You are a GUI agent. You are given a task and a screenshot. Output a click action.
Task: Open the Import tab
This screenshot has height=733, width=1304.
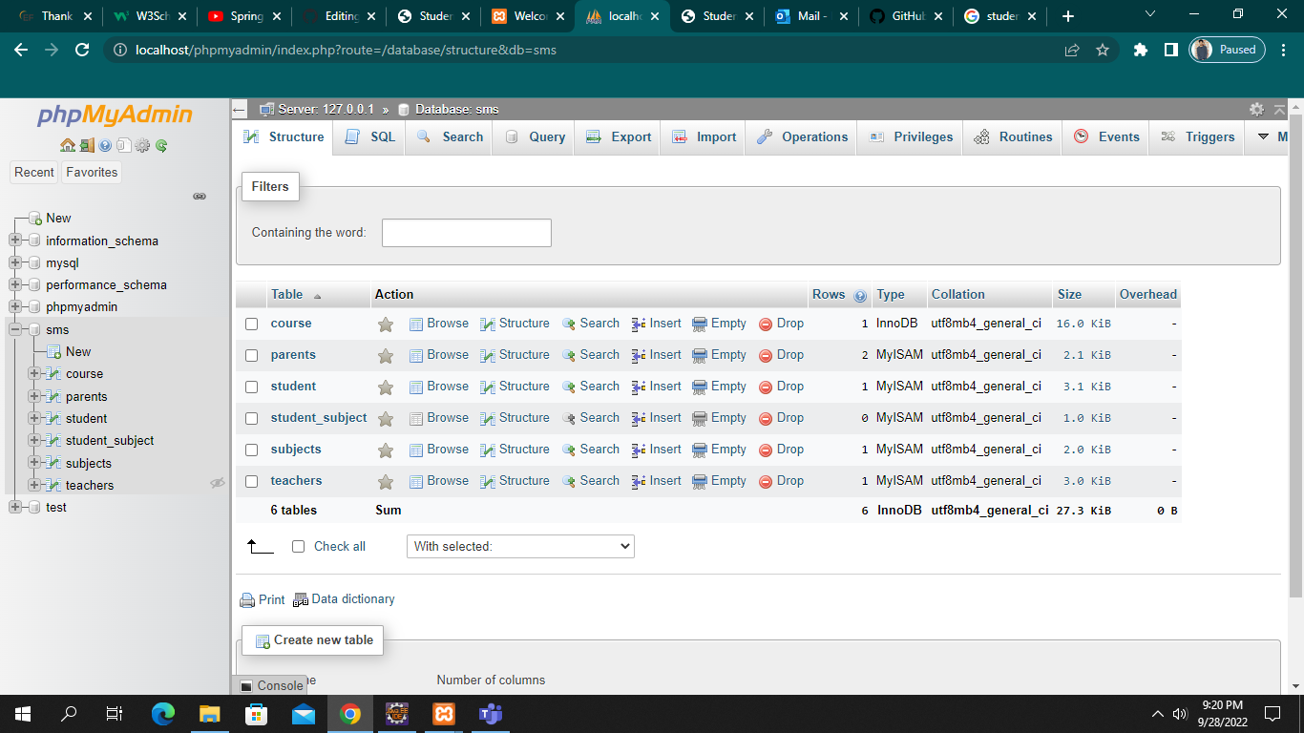(704, 136)
